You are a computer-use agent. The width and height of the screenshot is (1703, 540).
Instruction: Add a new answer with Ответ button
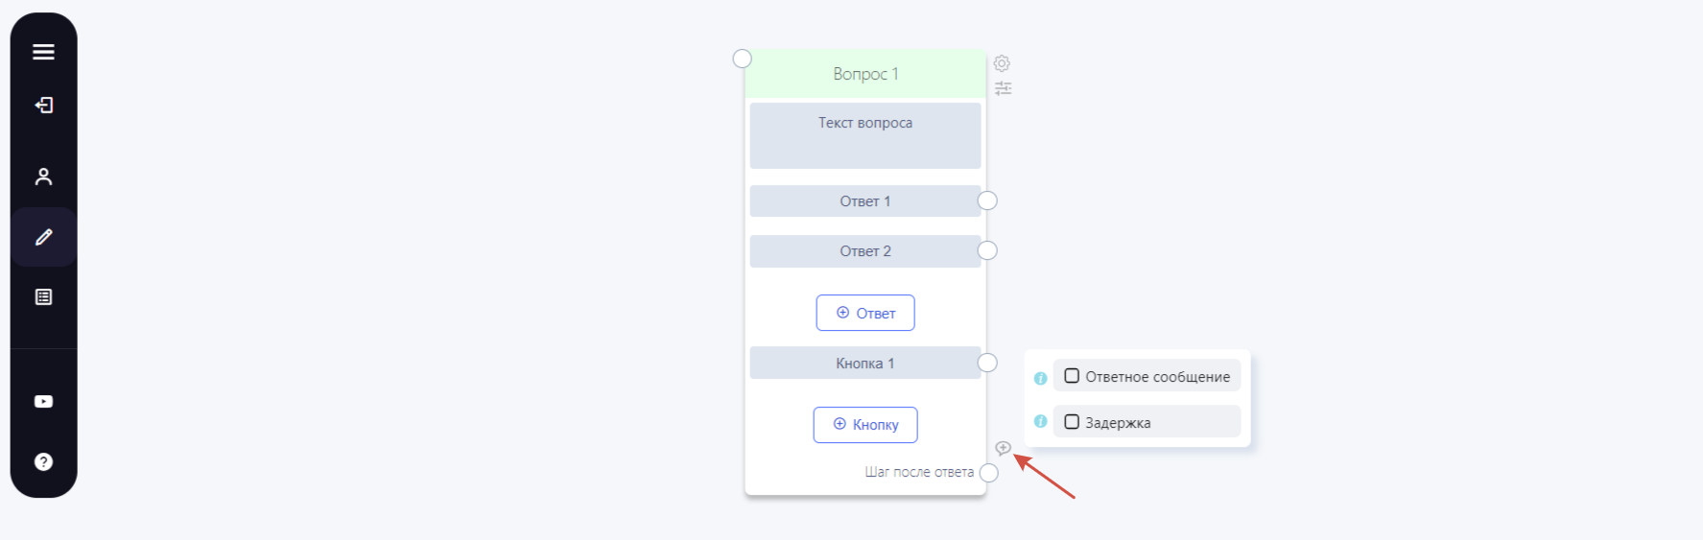tap(865, 313)
